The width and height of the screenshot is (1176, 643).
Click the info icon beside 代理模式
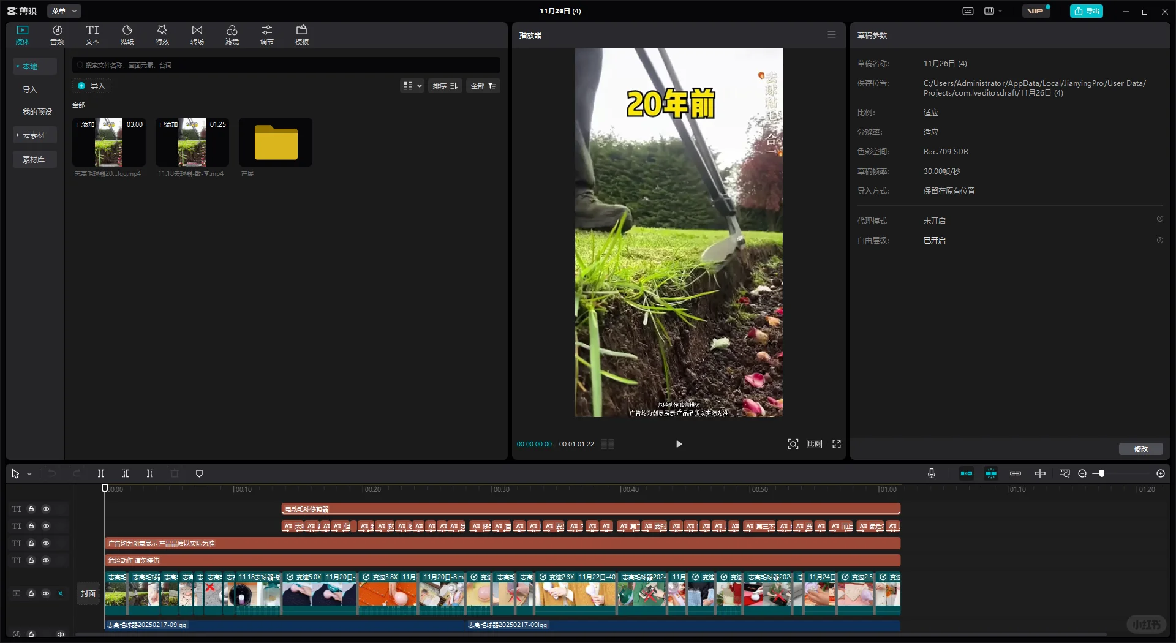[x=1159, y=219]
